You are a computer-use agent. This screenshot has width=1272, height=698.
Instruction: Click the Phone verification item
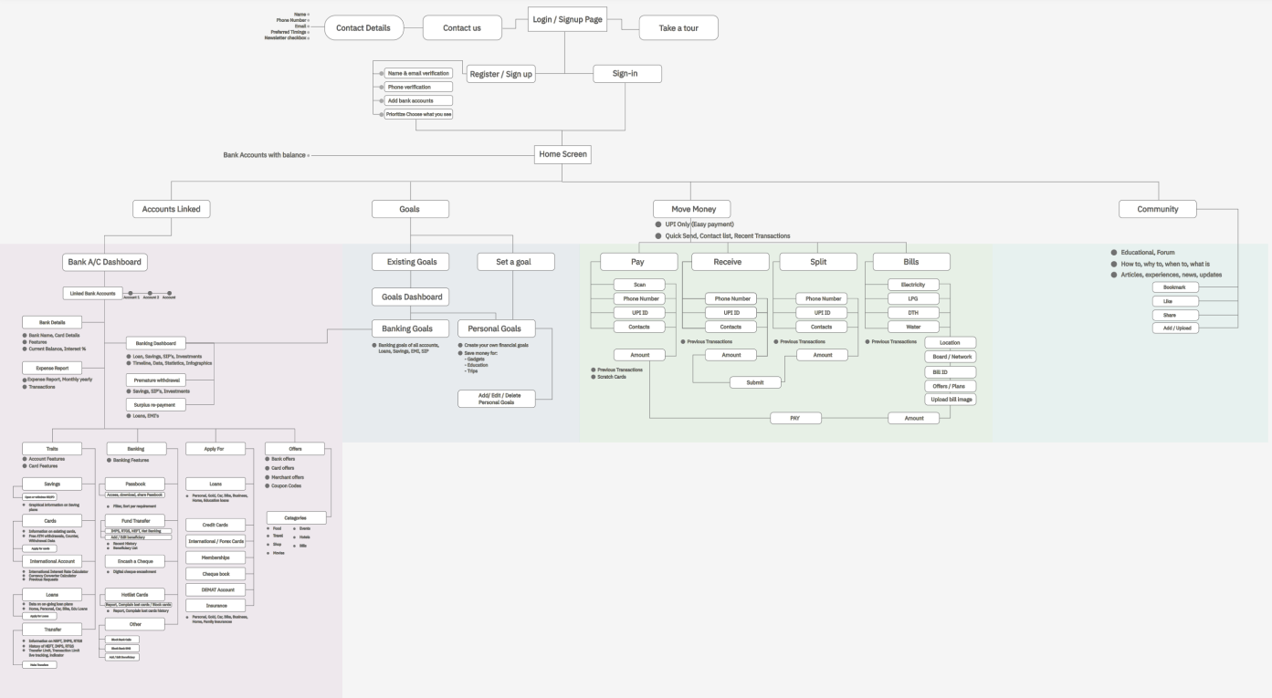coord(418,86)
